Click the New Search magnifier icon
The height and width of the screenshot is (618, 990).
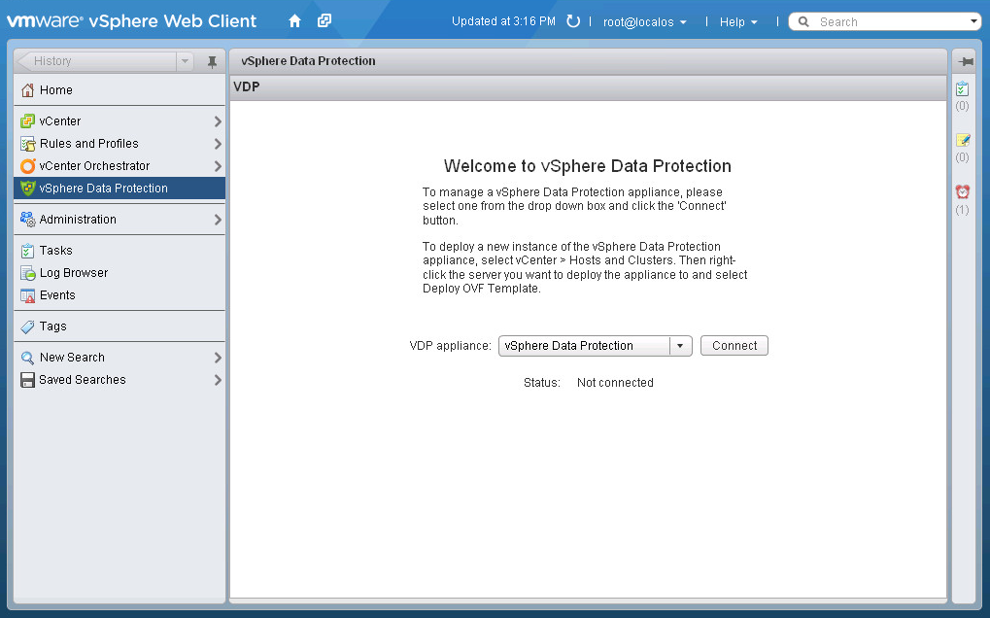[27, 358]
